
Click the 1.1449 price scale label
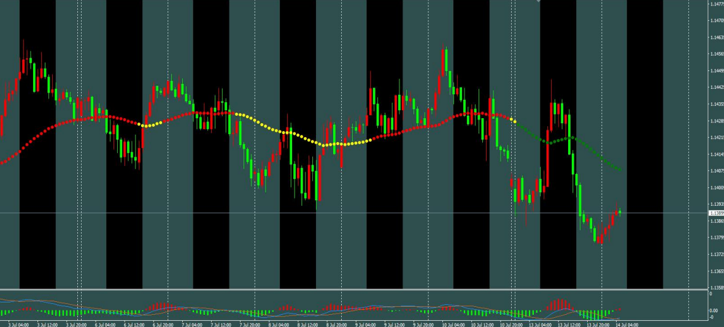click(717, 71)
